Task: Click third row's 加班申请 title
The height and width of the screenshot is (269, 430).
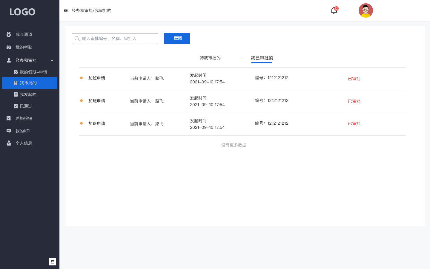Action: (97, 123)
